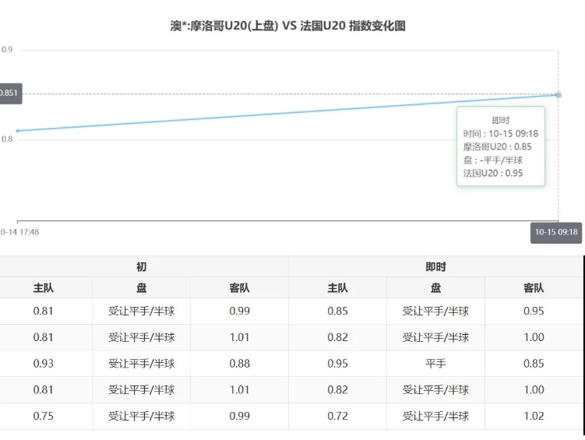Click the "0.72" live home odds cell
Viewport: 585px width, 440px height.
337,417
